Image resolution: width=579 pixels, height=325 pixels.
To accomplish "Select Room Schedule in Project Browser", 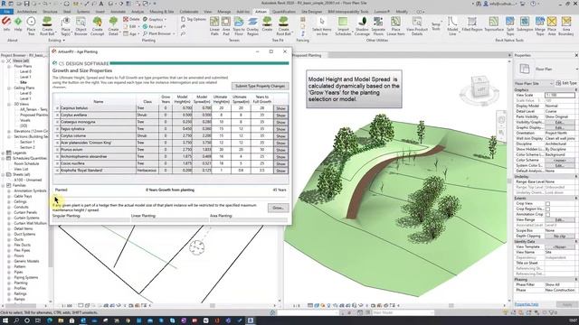I will coord(26,163).
